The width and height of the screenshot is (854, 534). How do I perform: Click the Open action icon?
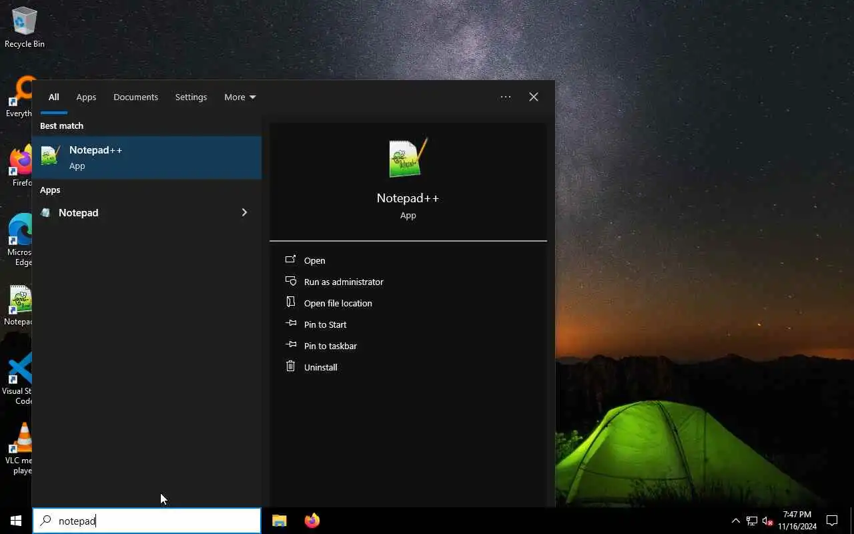[290, 259]
